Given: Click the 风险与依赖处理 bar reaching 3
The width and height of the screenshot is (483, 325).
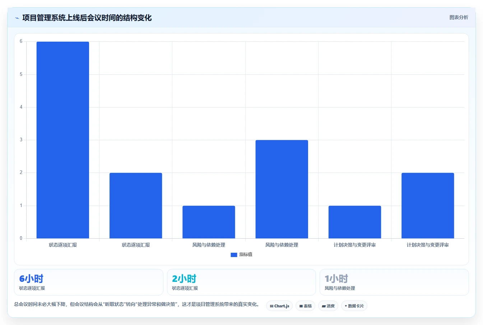Looking at the screenshot, I should 282,189.
